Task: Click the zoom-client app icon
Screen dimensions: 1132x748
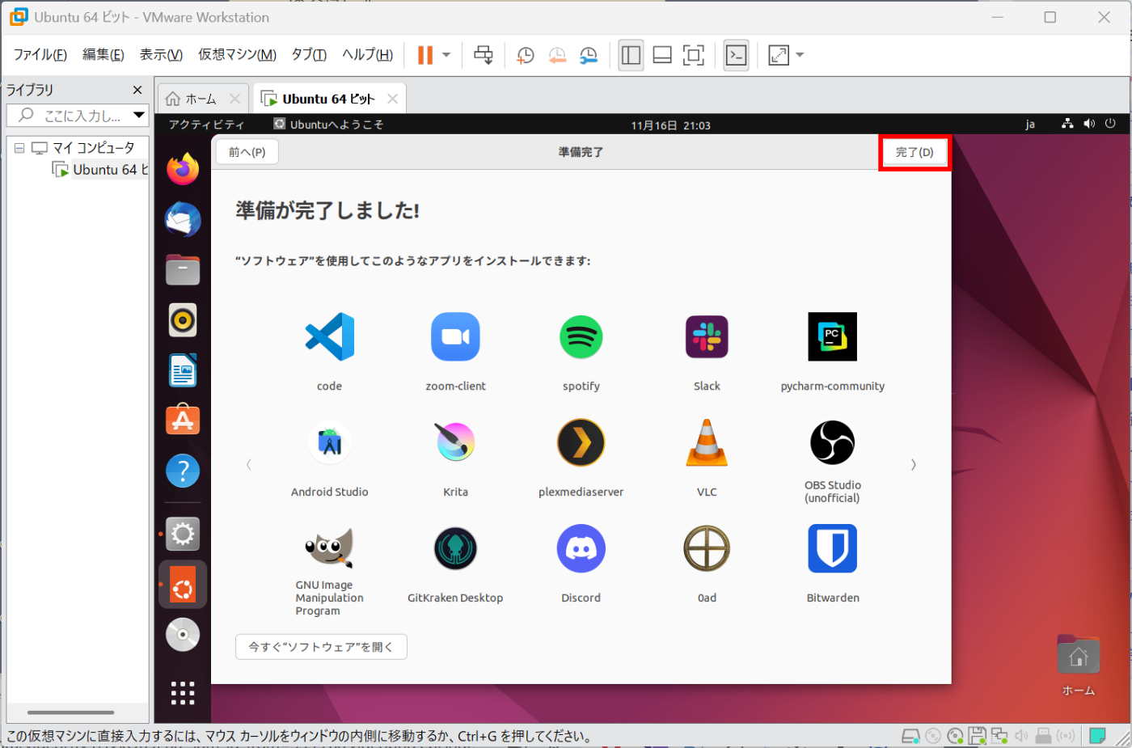Action: (455, 336)
